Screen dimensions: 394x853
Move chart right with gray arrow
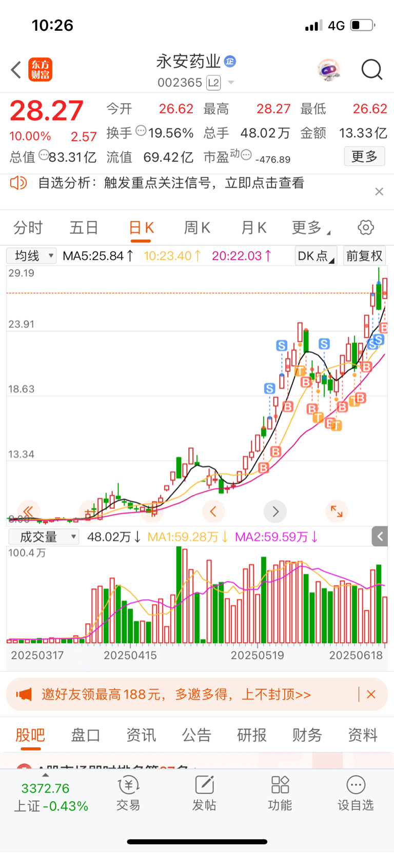click(x=275, y=511)
